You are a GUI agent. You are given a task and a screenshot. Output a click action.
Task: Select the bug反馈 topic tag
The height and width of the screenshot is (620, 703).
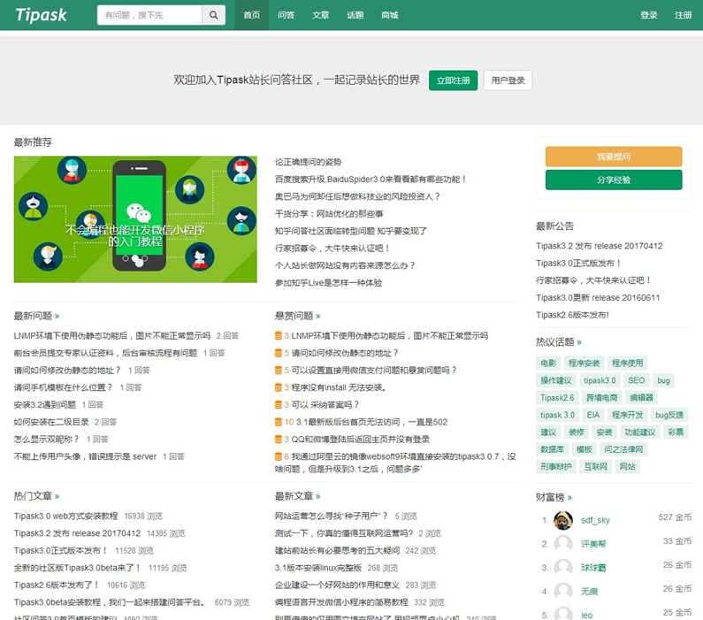point(669,415)
